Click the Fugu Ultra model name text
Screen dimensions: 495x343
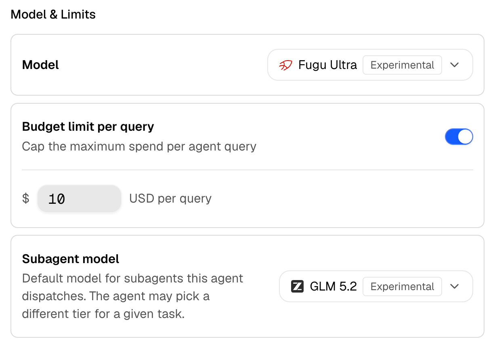[x=327, y=65]
